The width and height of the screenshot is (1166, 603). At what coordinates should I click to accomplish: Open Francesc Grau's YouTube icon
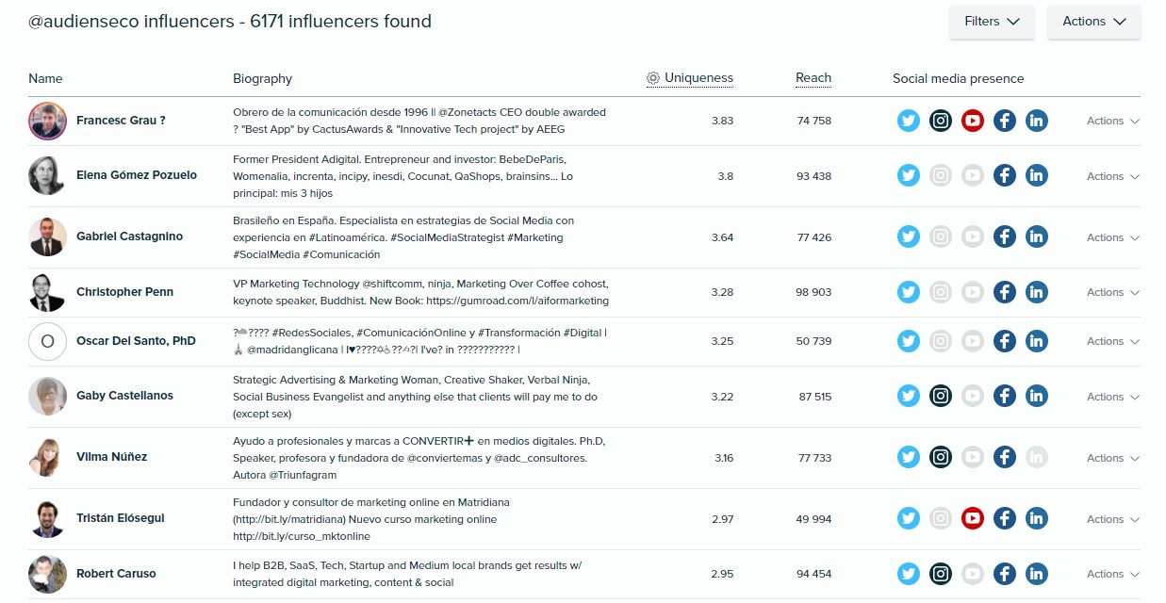973,121
